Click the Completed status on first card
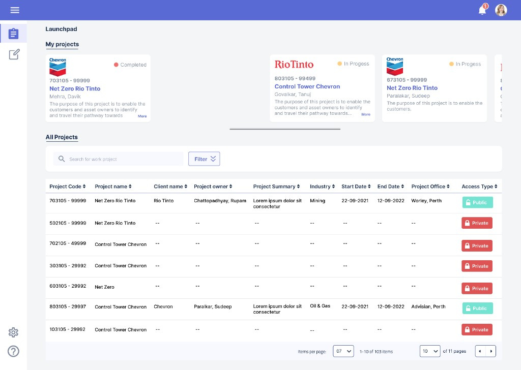This screenshot has width=521, height=370. click(x=130, y=65)
